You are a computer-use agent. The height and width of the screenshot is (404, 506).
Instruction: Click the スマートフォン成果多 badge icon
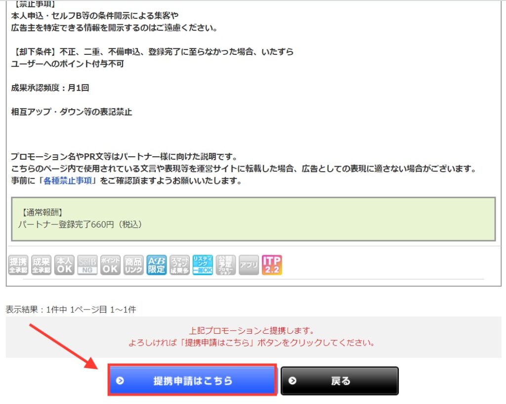tap(179, 265)
